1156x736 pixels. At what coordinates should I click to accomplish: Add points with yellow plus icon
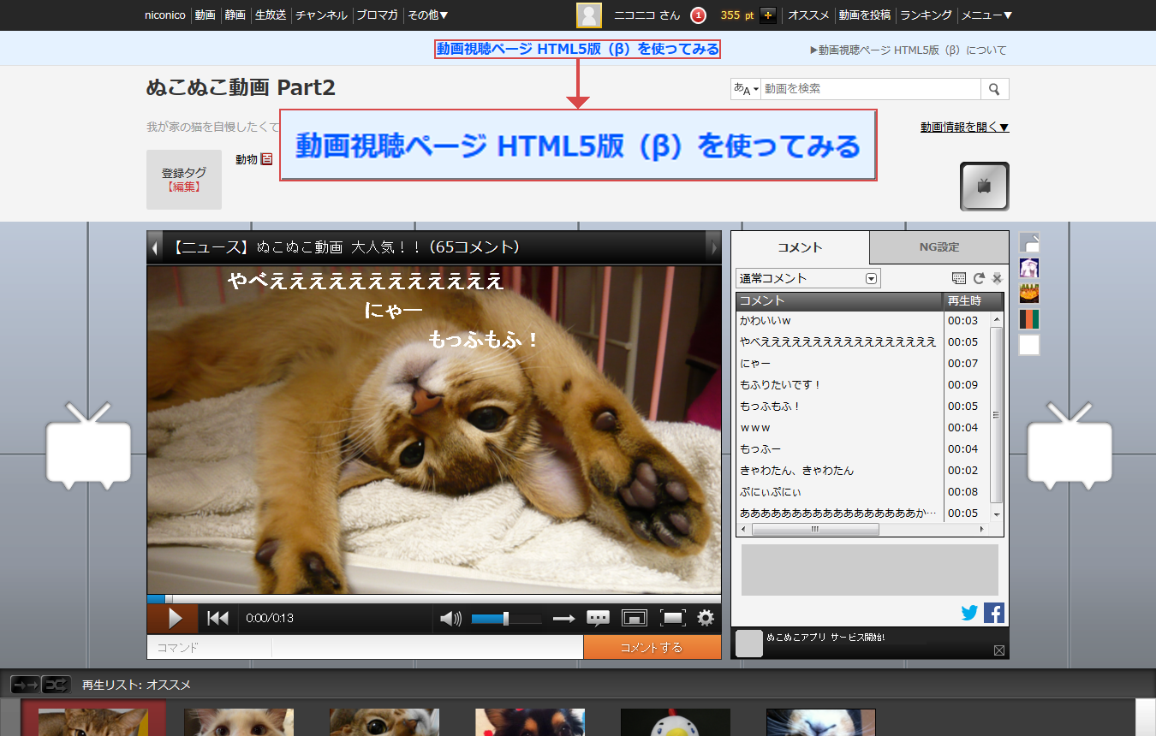767,15
